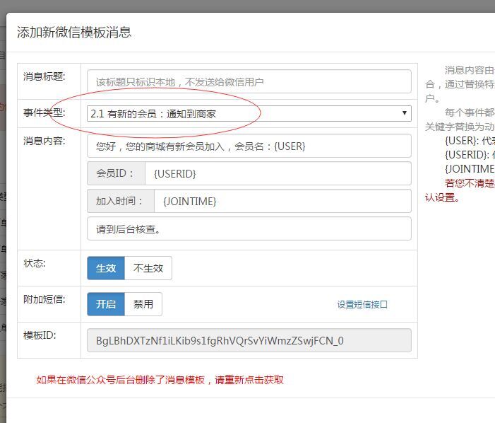Click the 事件类型 row label
Viewport: 495px width, 423px height.
[44, 112]
